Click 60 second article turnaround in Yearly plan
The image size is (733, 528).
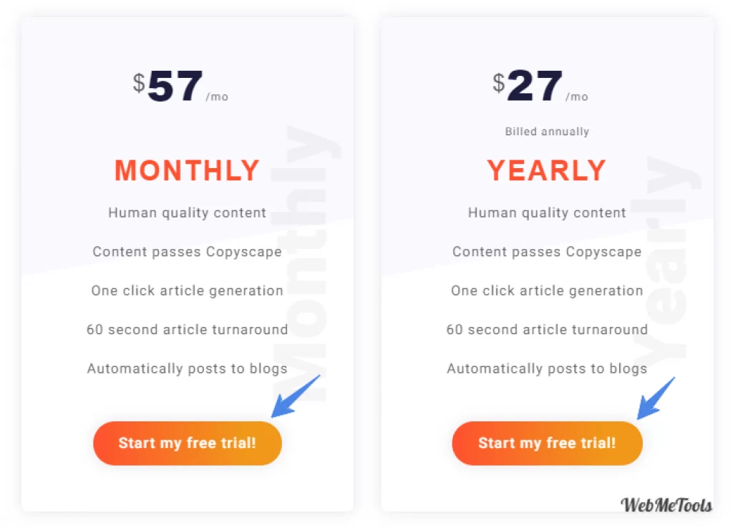pos(547,330)
